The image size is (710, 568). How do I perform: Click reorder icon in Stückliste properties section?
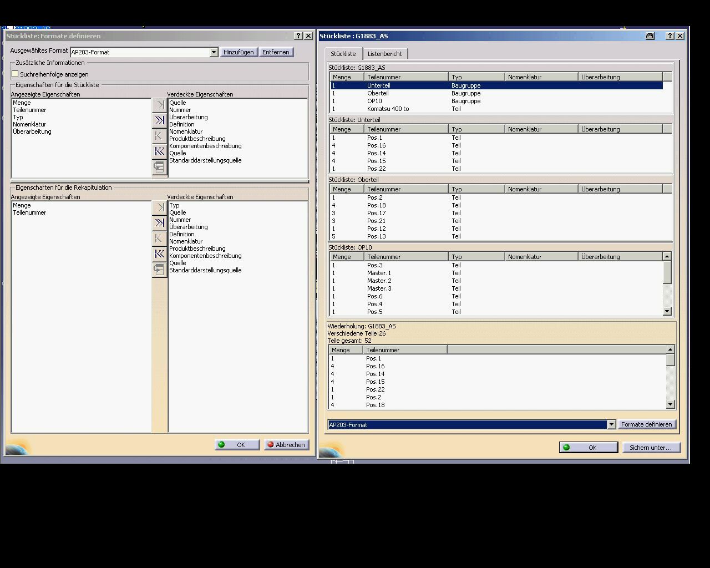coord(159,166)
